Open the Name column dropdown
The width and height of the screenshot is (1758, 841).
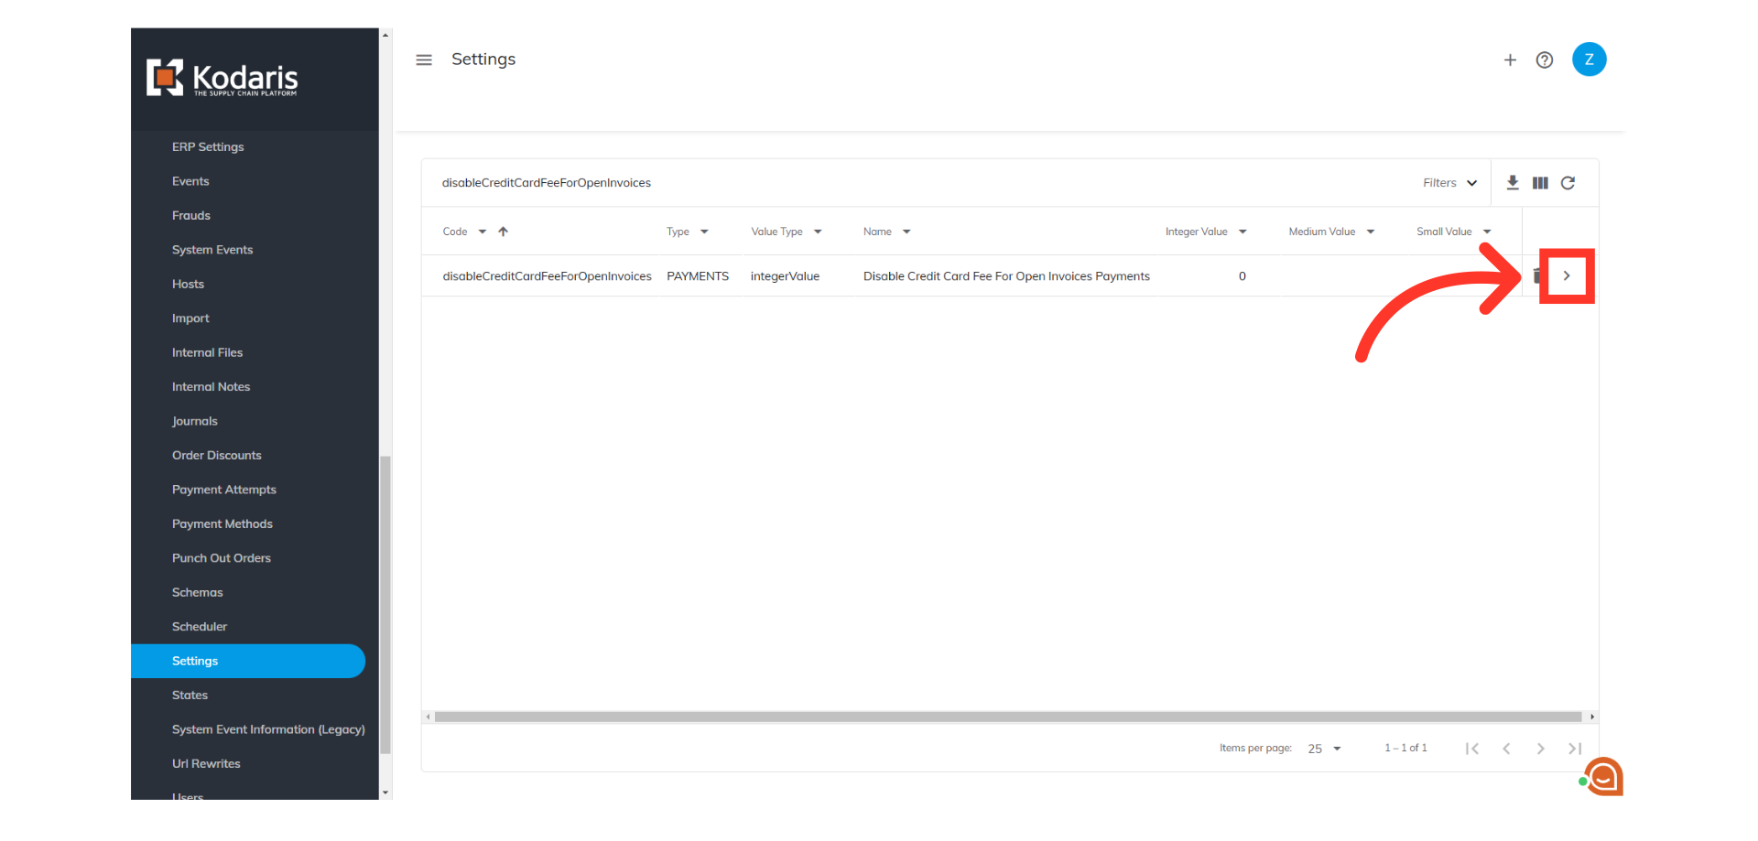[x=906, y=232]
